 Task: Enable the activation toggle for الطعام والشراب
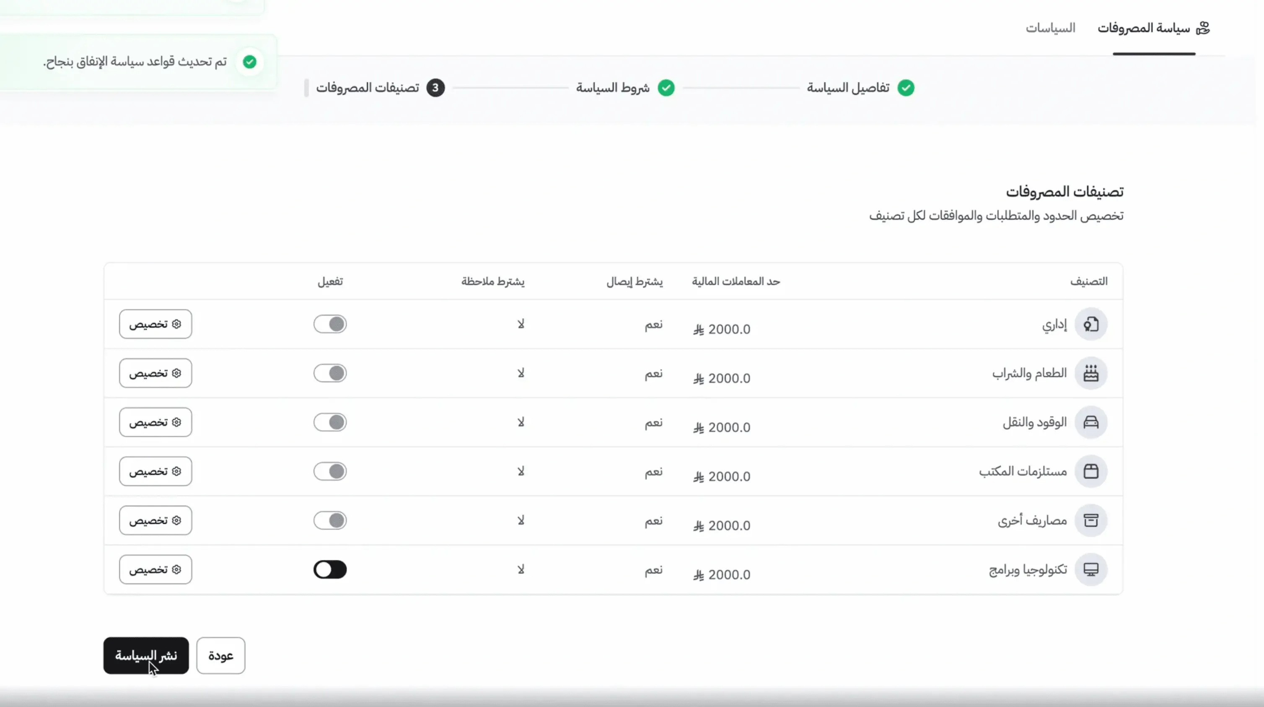pyautogui.click(x=330, y=373)
